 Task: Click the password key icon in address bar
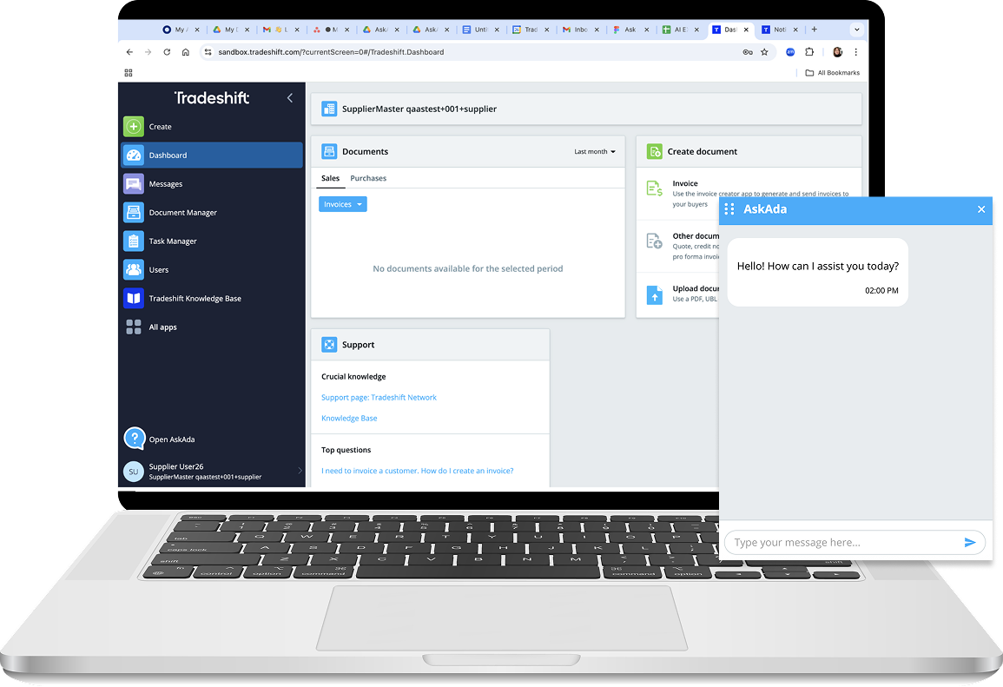pyautogui.click(x=747, y=52)
